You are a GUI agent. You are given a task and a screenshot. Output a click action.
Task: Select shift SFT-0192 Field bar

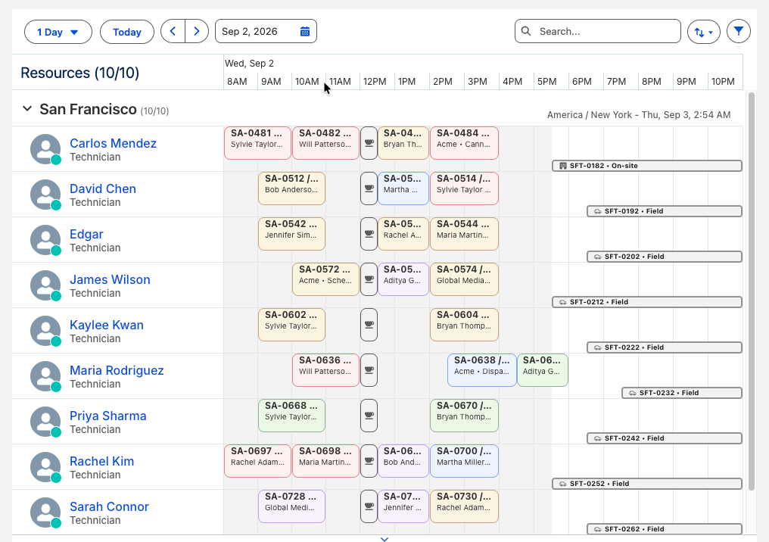pos(665,211)
